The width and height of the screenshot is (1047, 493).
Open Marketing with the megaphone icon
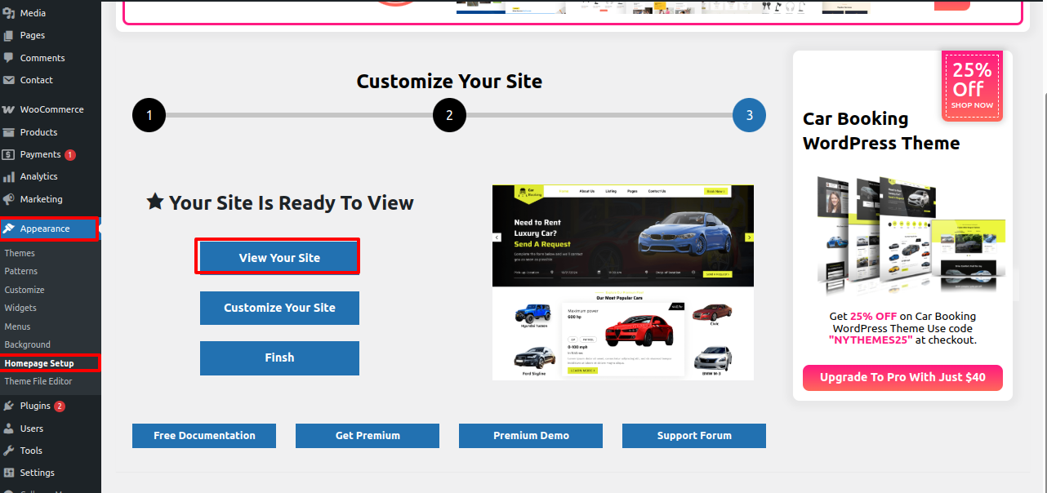tap(9, 199)
